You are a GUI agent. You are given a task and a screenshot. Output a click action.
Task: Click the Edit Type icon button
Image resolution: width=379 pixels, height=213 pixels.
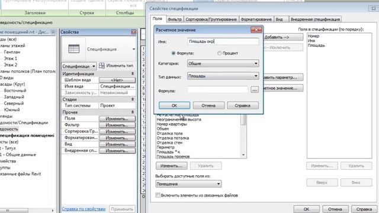102,66
